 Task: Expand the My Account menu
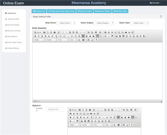[x=155, y=3]
